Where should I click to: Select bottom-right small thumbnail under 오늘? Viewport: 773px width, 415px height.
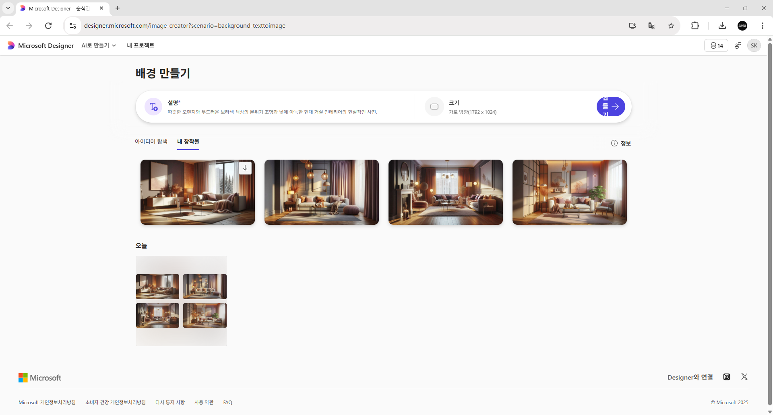point(205,315)
